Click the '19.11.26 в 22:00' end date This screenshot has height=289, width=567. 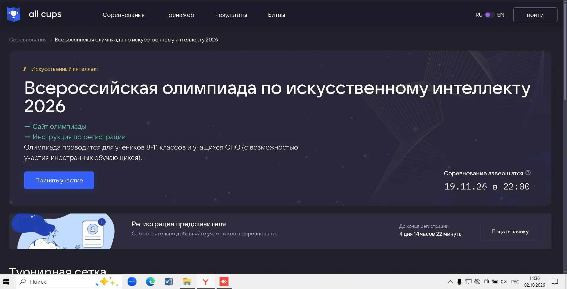click(x=487, y=187)
